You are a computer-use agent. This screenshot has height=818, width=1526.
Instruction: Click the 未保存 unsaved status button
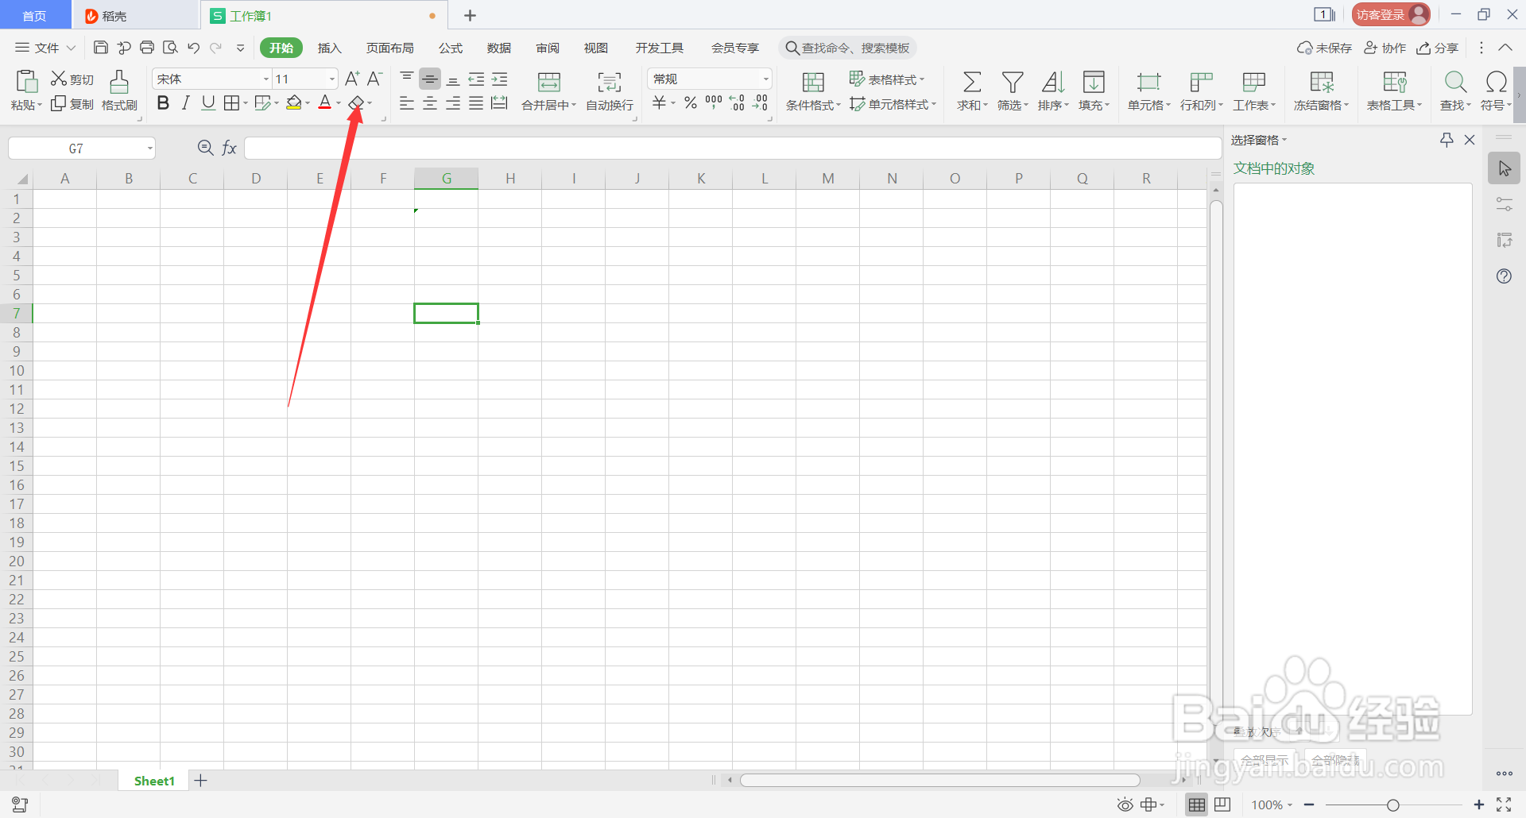(1324, 48)
